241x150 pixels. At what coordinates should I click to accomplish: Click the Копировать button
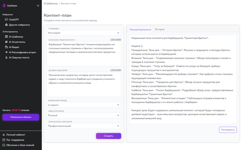[228, 130]
